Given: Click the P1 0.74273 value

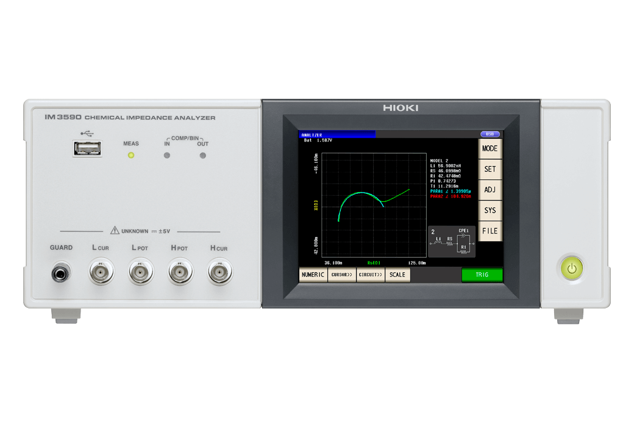Looking at the screenshot, I should [x=443, y=181].
